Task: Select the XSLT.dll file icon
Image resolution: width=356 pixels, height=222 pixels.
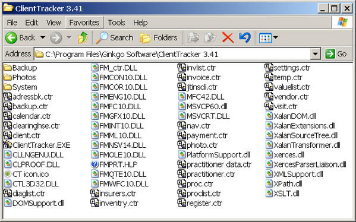Action: pos(269,194)
